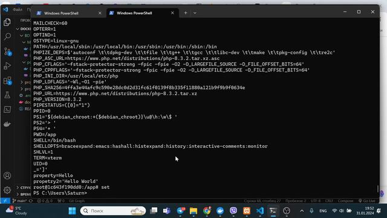Change UTF-8 encoding in status bar
The image size is (387, 218).
[x=316, y=201]
